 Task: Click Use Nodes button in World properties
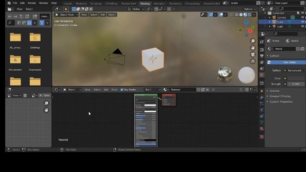coord(286,63)
